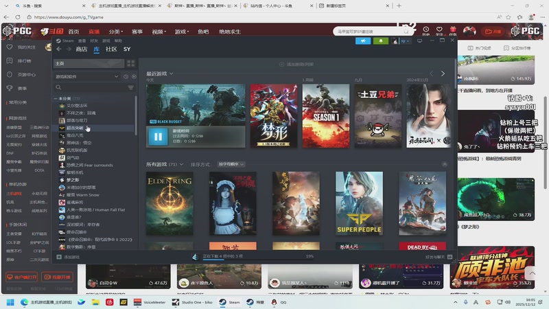Click Steam's blue announcement megaphone button
This screenshot has width=549, height=309.
(x=363, y=41)
